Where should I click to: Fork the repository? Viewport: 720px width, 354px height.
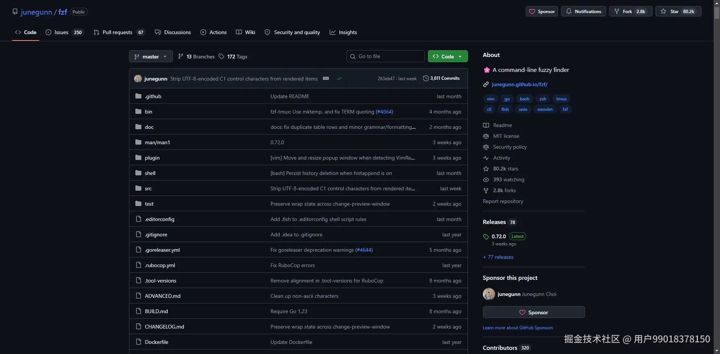630,11
